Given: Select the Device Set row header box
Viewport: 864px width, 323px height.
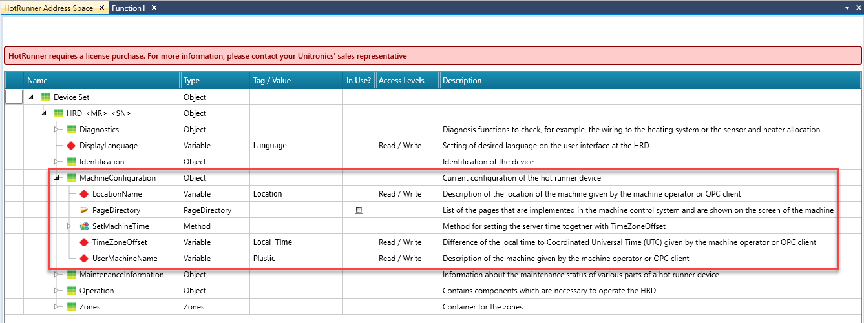Looking at the screenshot, I should coord(14,97).
